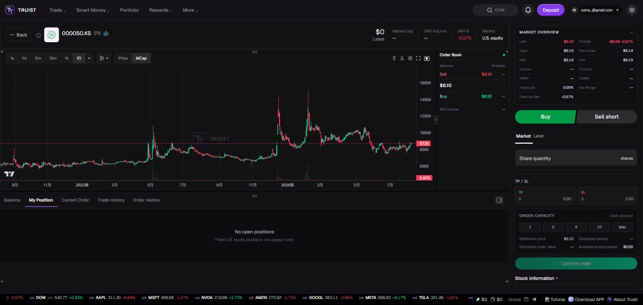The image size is (643, 305).
Task: Open the Trade History tab
Action: click(x=111, y=200)
